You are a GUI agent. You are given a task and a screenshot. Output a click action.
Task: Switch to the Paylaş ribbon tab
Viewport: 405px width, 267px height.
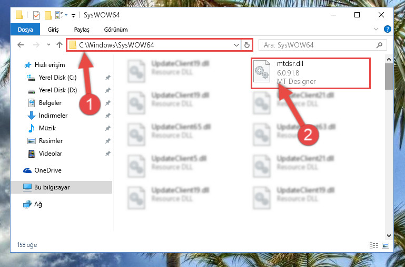point(82,30)
